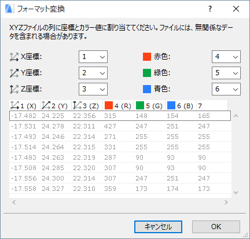Click column header 7
The image size is (250, 239).
(x=212, y=105)
